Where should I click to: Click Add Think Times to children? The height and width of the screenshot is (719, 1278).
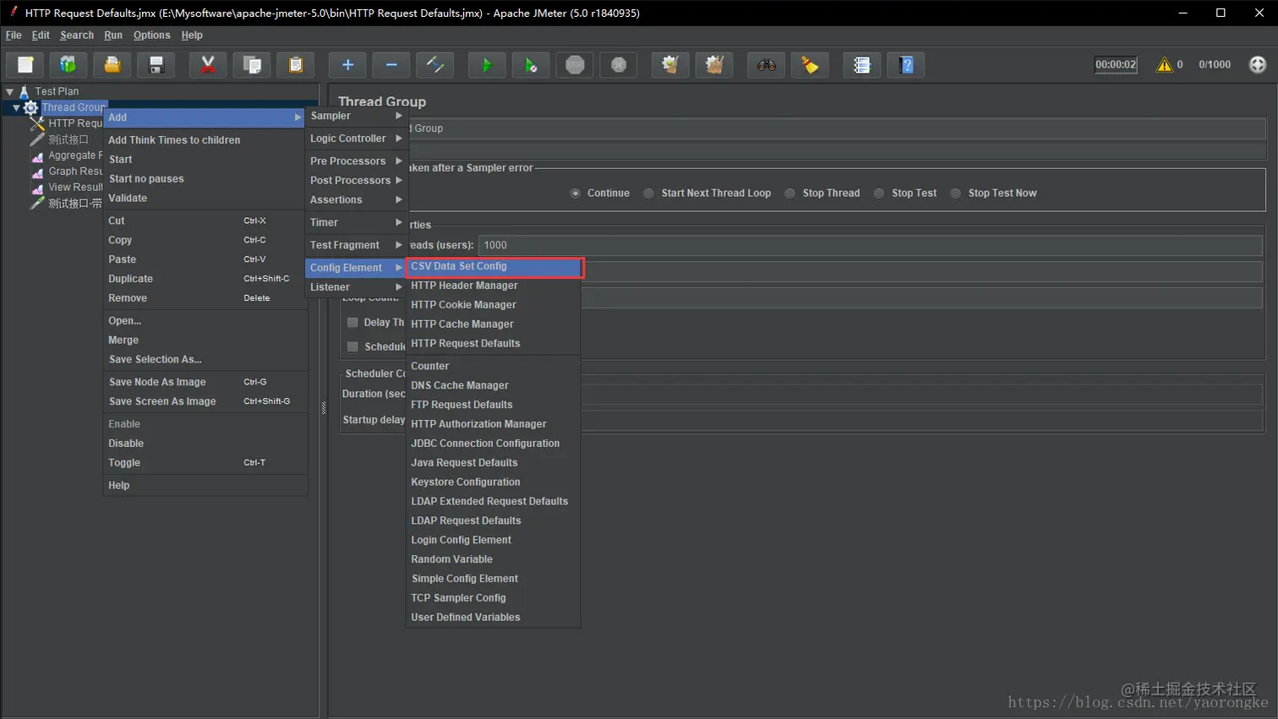click(205, 140)
